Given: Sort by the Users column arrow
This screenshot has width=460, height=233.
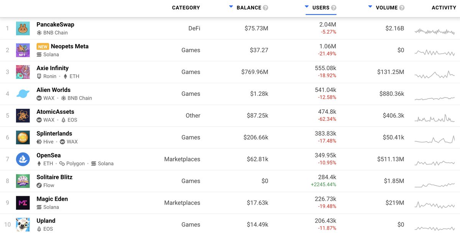Looking at the screenshot, I should pos(307,7).
